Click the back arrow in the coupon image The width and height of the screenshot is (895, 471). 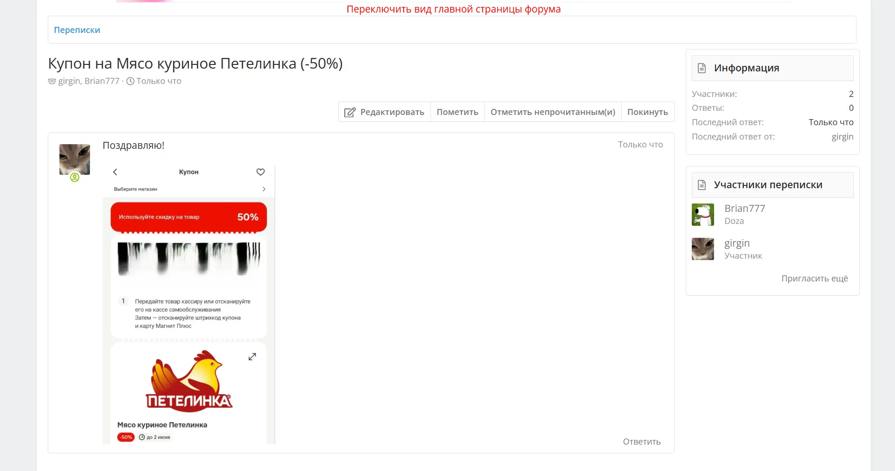[115, 172]
